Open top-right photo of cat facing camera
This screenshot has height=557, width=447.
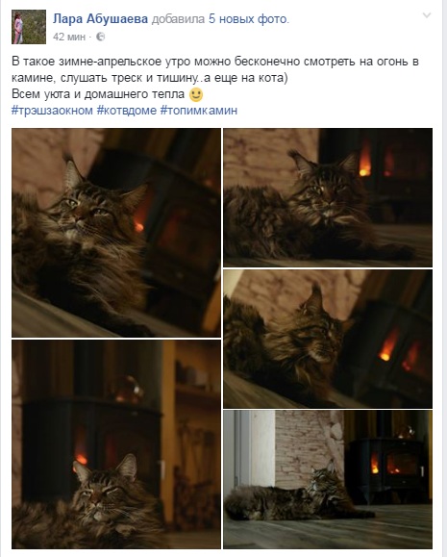[328, 197]
